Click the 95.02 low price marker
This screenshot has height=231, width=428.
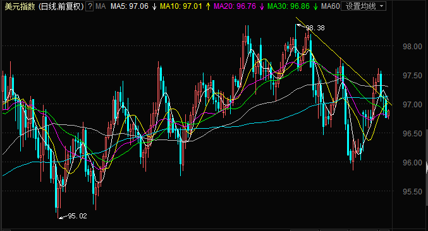point(77,216)
